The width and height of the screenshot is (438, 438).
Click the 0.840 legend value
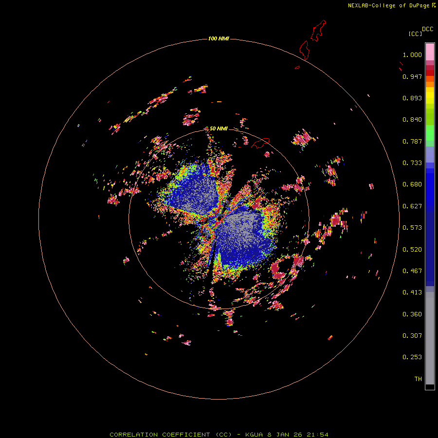click(x=412, y=120)
